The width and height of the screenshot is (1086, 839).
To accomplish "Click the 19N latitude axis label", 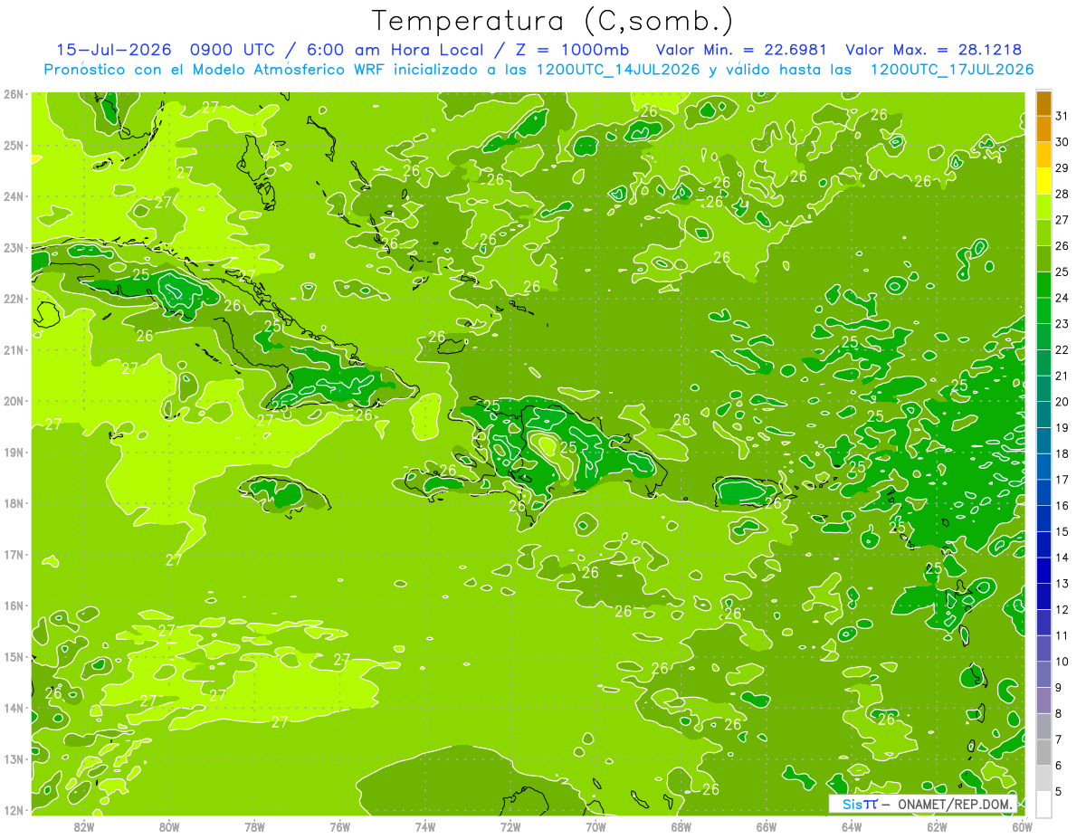I will point(13,452).
